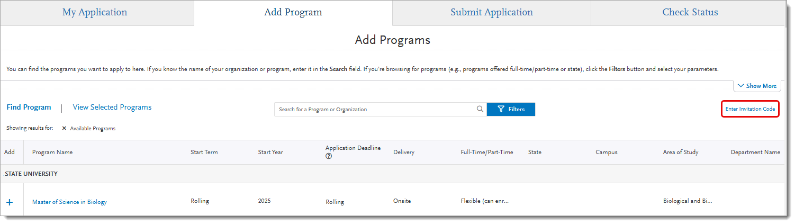The height and width of the screenshot is (224, 795).
Task: Focus the Search for a Program field
Action: 375,109
